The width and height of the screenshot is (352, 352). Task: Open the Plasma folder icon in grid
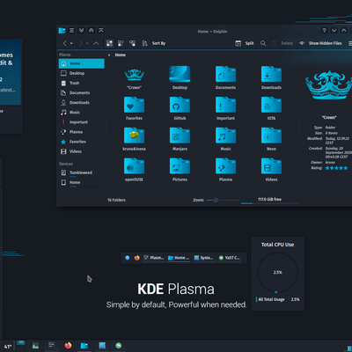(x=225, y=166)
